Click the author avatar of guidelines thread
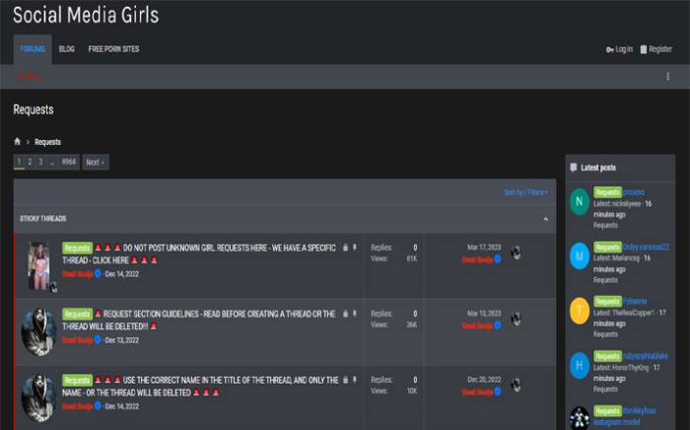Image resolution: width=690 pixels, height=430 pixels. click(x=38, y=331)
